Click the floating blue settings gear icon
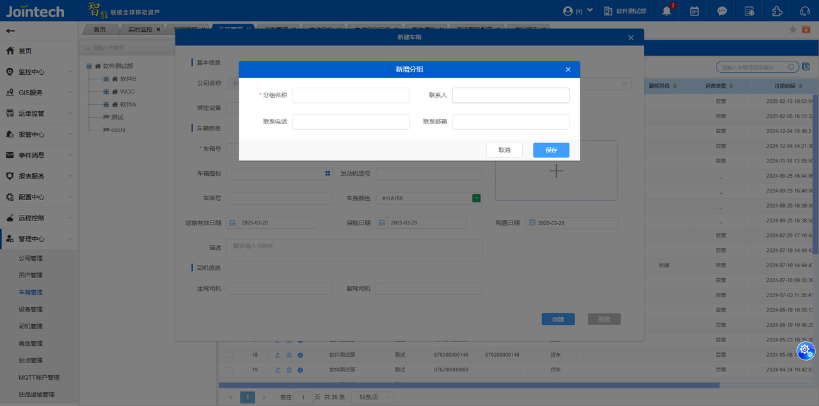Viewport: 819px width, 406px height. [x=806, y=350]
